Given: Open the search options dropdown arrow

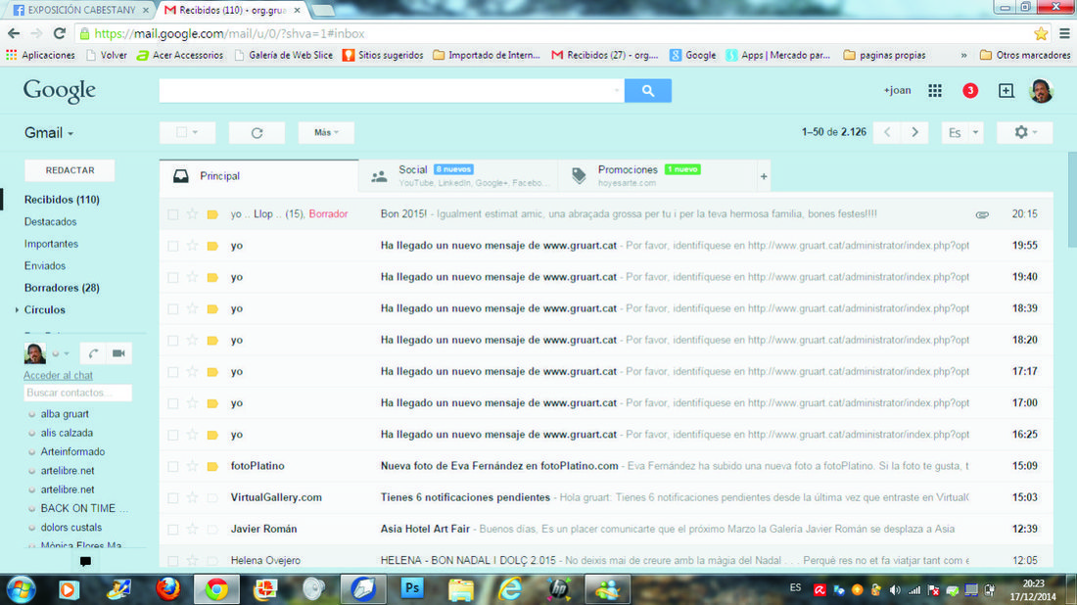Looking at the screenshot, I should coord(616,91).
